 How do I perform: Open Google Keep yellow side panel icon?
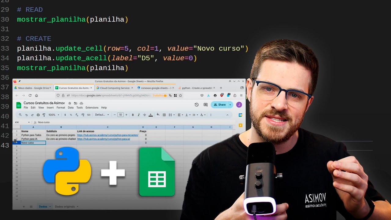240,125
